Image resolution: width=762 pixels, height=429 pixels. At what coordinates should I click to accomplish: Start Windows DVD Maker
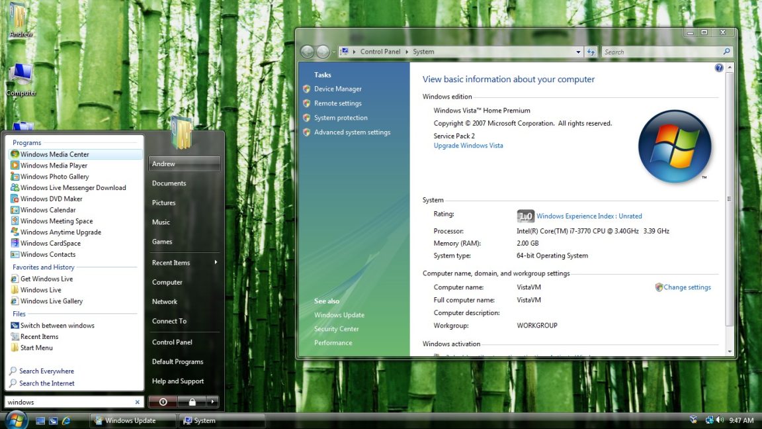pyautogui.click(x=46, y=198)
